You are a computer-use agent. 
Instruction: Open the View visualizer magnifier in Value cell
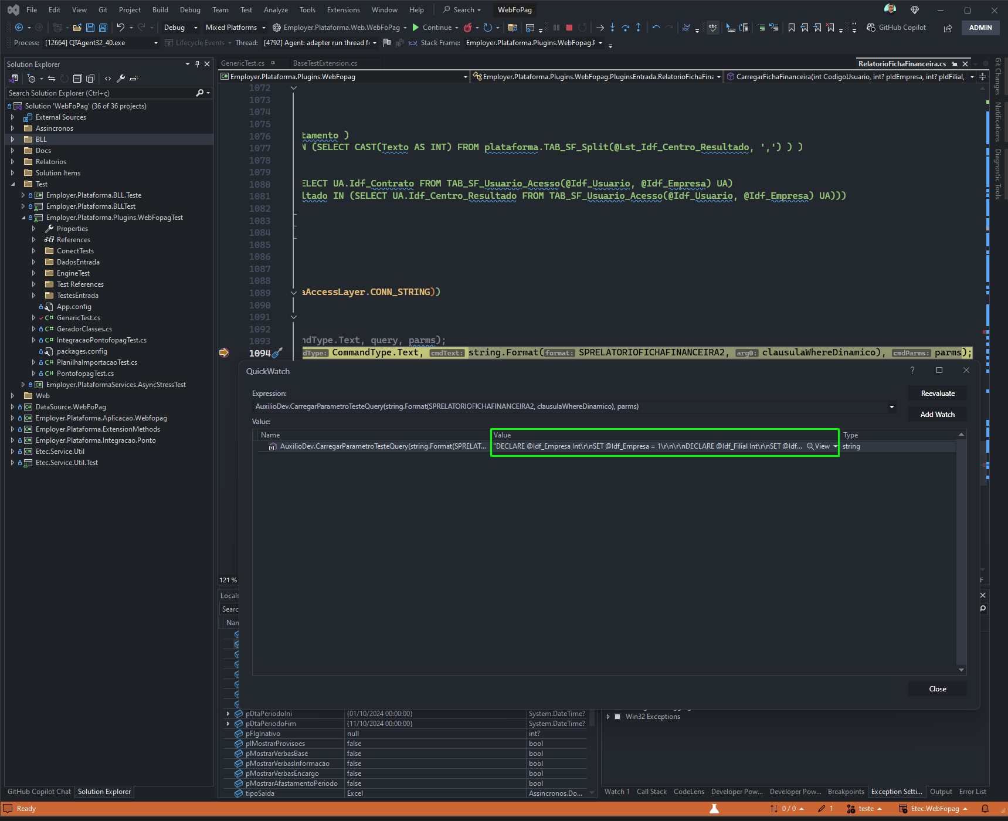point(819,446)
